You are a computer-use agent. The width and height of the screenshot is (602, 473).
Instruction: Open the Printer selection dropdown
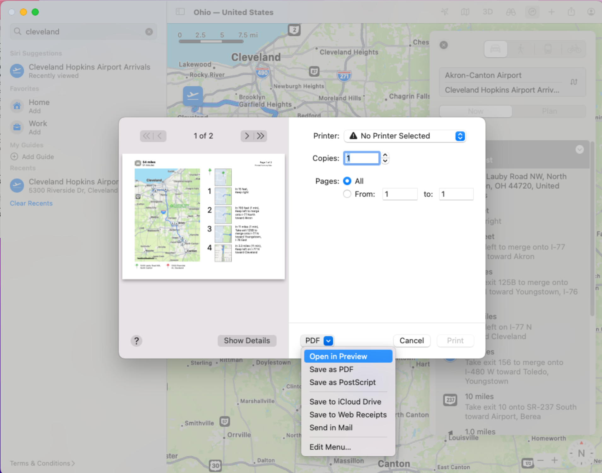coord(405,136)
